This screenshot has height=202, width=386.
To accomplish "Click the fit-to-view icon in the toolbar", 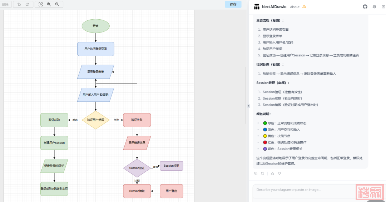I will click(x=40, y=4).
